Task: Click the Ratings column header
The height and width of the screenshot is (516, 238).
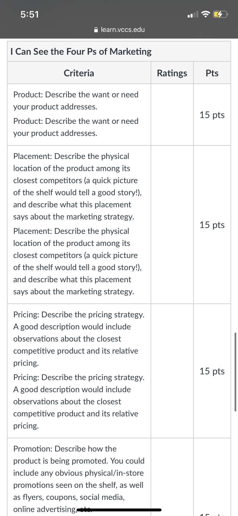Action: point(172,73)
